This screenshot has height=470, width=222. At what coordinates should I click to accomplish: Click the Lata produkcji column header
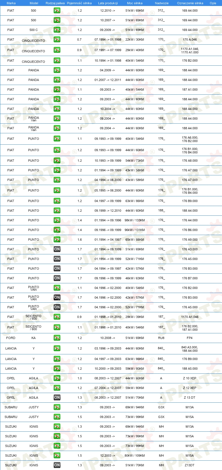pyautogui.click(x=108, y=3)
